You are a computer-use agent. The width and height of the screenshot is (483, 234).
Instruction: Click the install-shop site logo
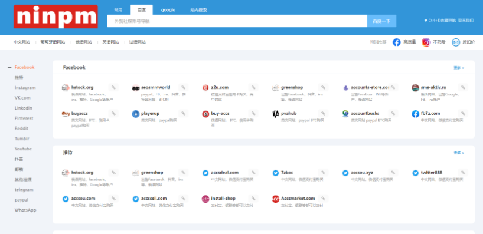[x=205, y=199]
